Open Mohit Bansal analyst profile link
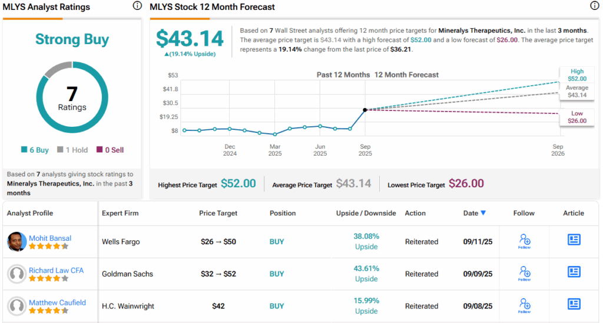 click(x=50, y=238)
